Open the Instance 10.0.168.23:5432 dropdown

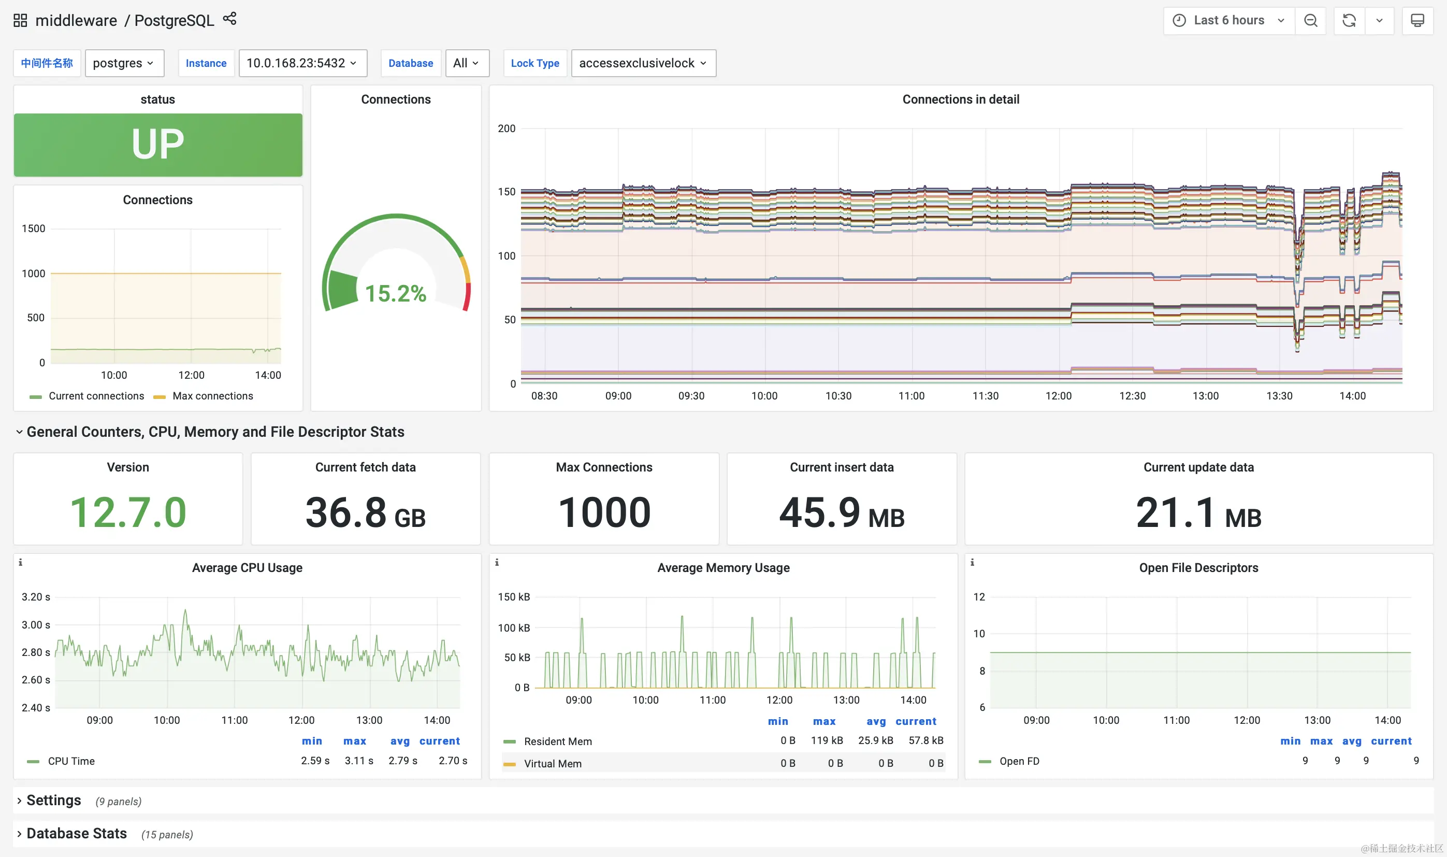coord(302,63)
